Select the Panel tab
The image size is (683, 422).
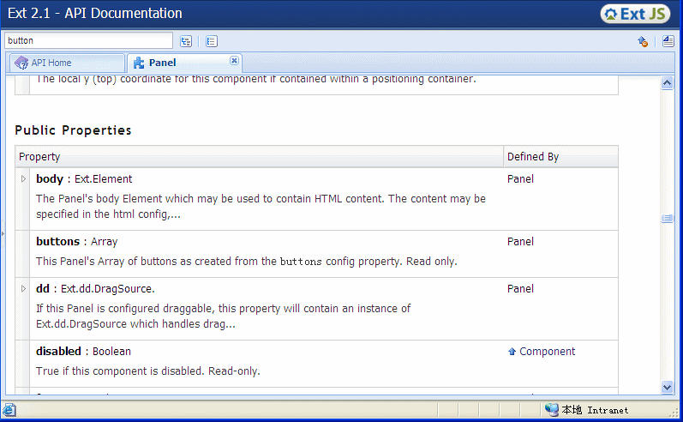coord(184,63)
